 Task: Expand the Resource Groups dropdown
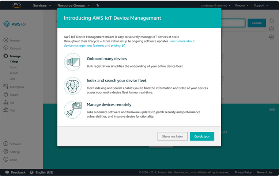click(73, 5)
